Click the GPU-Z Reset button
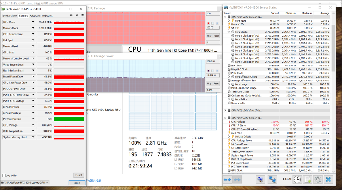 pyautogui.click(x=79, y=175)
